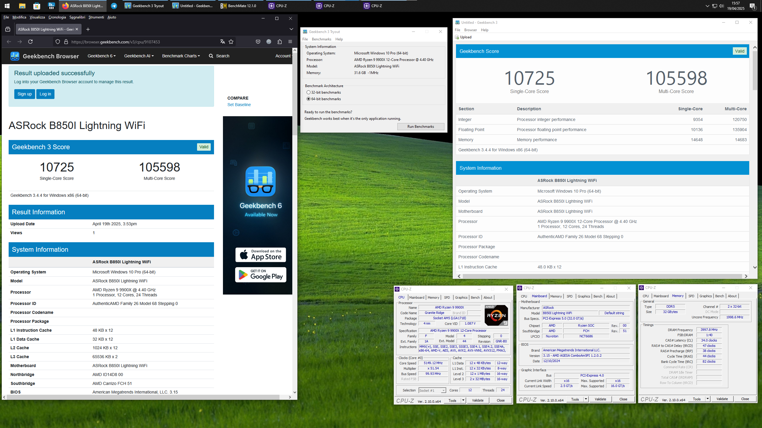This screenshot has width=762, height=428.
Task: Open the Windows Start menu
Action: [x=7, y=6]
